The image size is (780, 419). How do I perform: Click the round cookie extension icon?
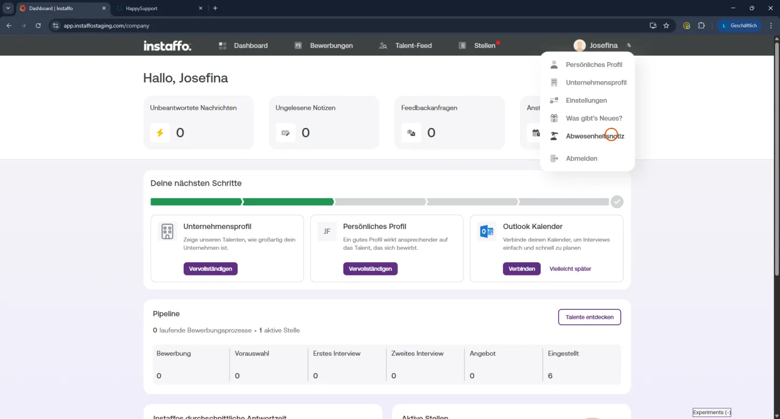pyautogui.click(x=687, y=25)
